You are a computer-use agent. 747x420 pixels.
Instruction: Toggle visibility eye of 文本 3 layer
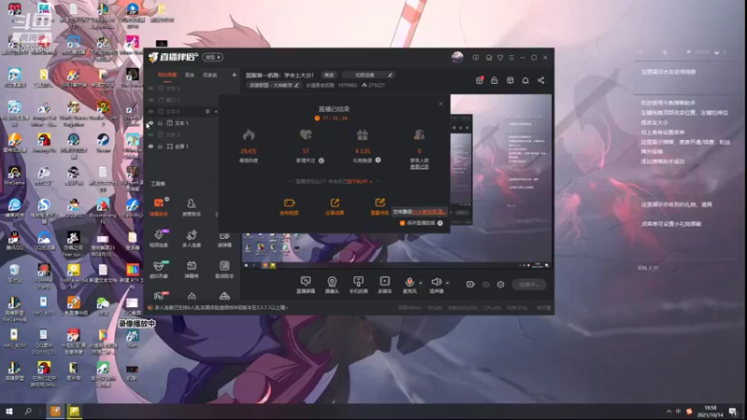pyautogui.click(x=150, y=88)
